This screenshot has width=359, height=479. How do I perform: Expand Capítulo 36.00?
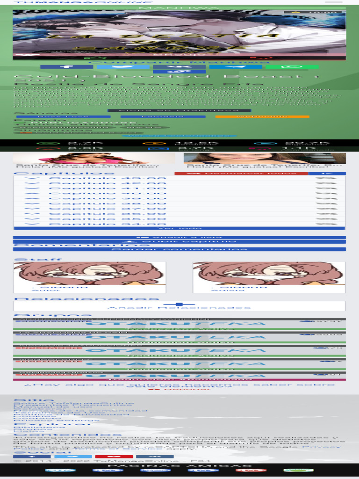point(108,214)
